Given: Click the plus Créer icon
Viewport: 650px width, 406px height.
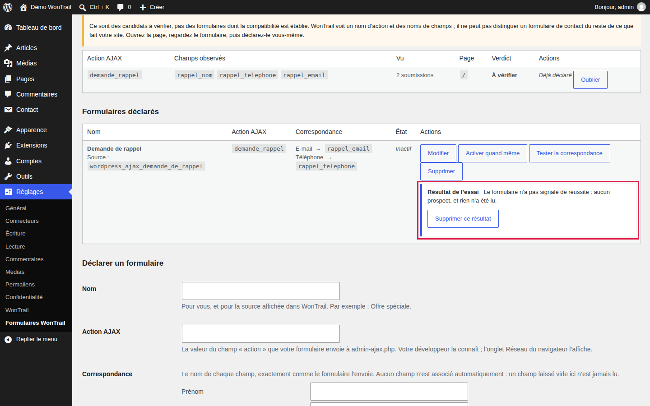Looking at the screenshot, I should (x=143, y=7).
